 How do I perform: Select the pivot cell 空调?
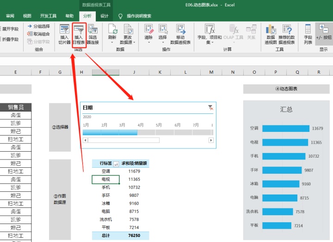[x=105, y=171]
